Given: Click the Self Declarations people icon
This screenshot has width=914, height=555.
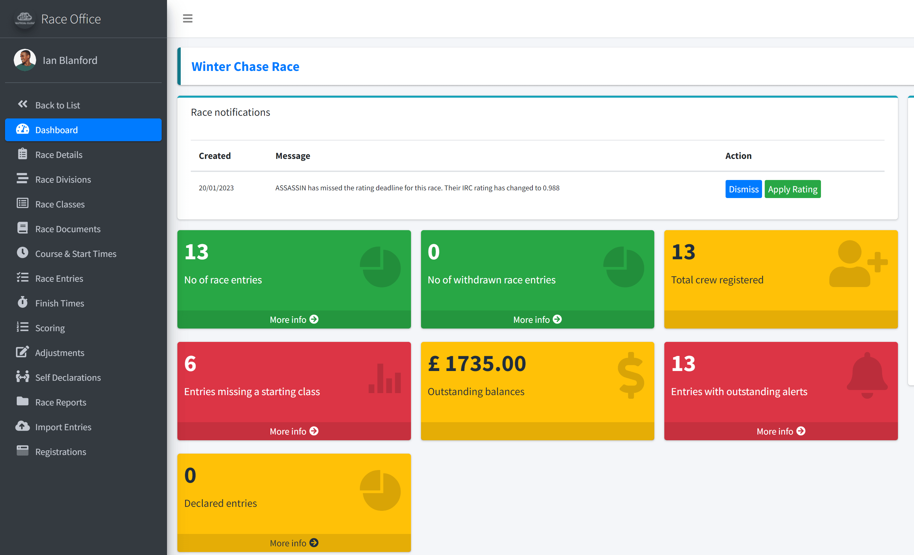Looking at the screenshot, I should pos(23,377).
